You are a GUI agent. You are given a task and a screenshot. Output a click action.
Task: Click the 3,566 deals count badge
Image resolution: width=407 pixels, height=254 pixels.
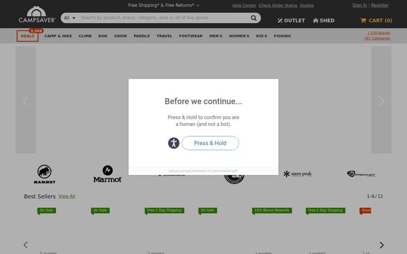(x=36, y=31)
